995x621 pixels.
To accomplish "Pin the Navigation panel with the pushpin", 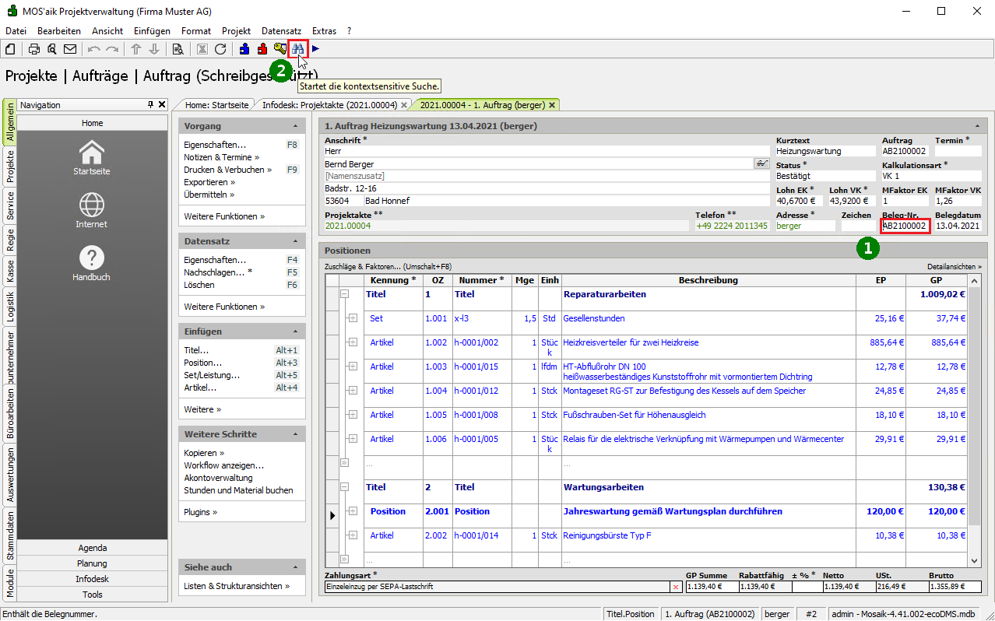I will coord(151,104).
